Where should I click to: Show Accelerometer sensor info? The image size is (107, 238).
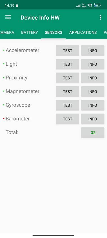click(93, 50)
